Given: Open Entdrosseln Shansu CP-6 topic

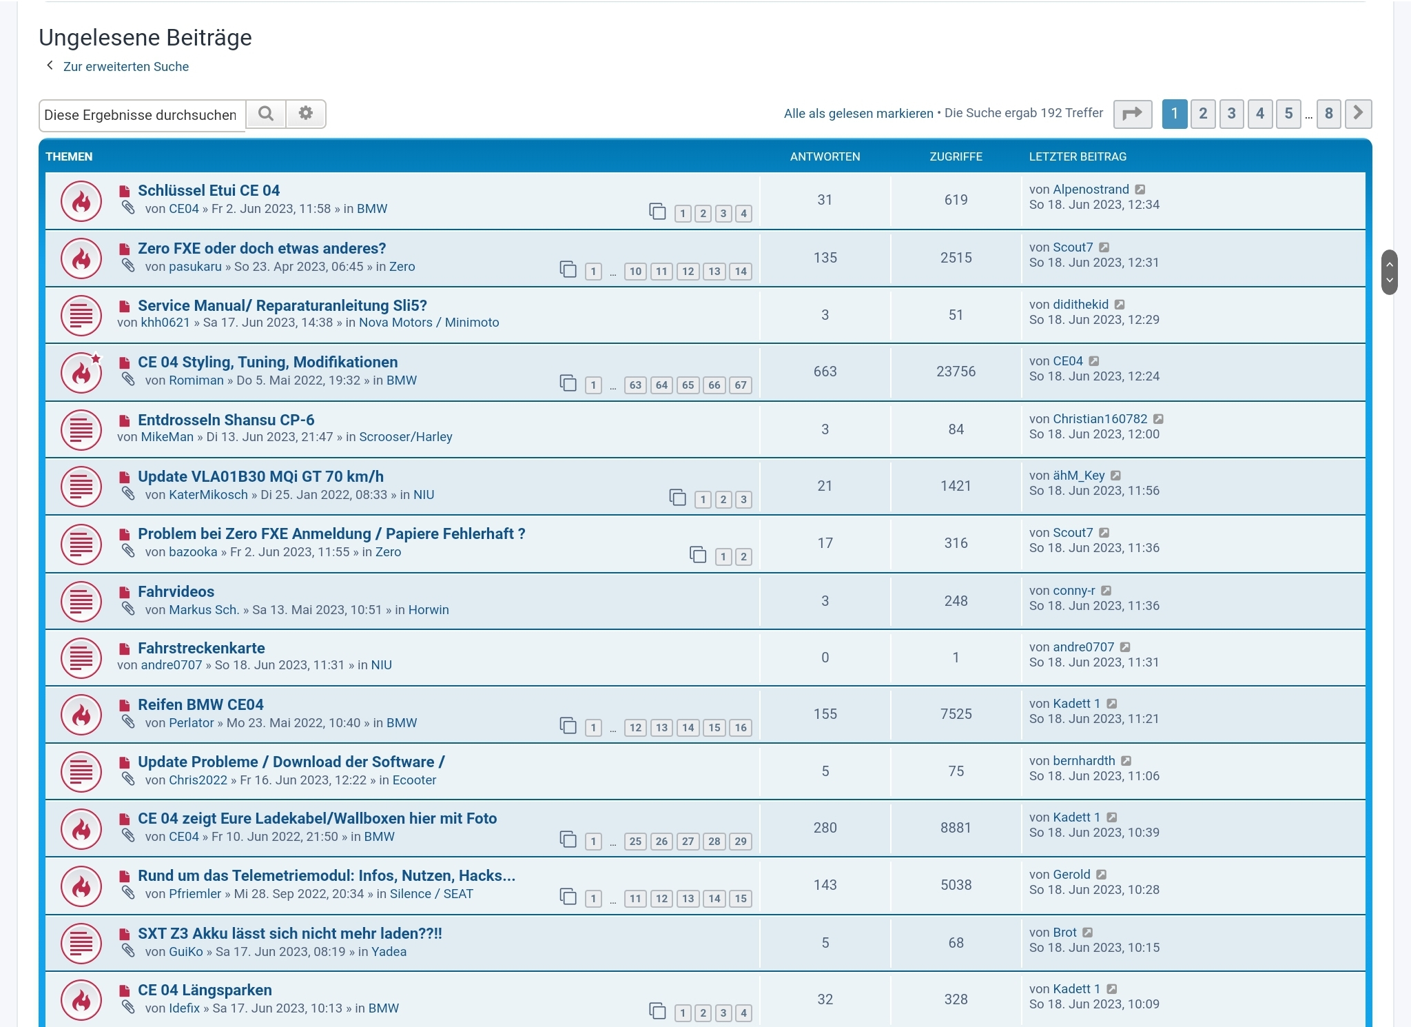Looking at the screenshot, I should point(226,420).
